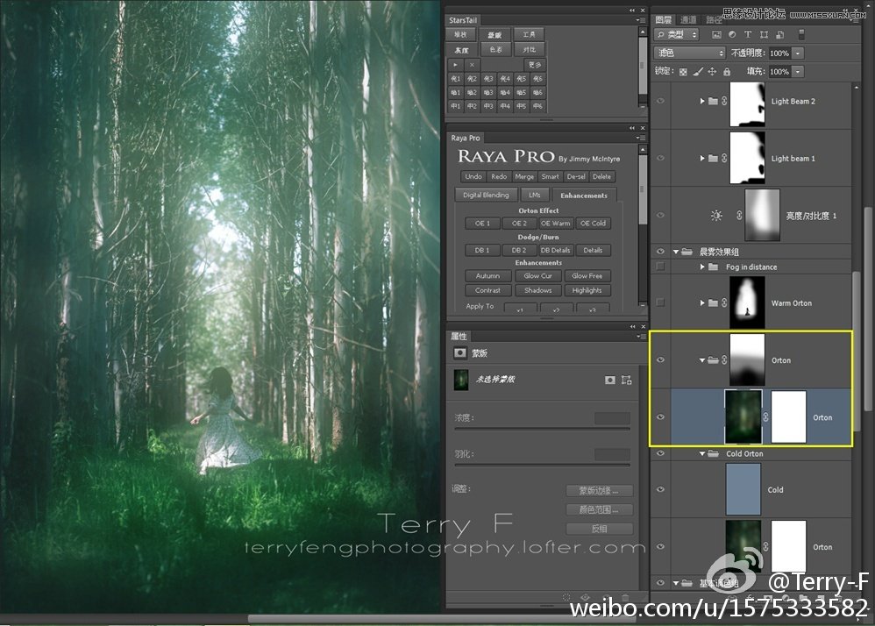Hide the Cold Orton group
875x626 pixels.
tap(661, 453)
